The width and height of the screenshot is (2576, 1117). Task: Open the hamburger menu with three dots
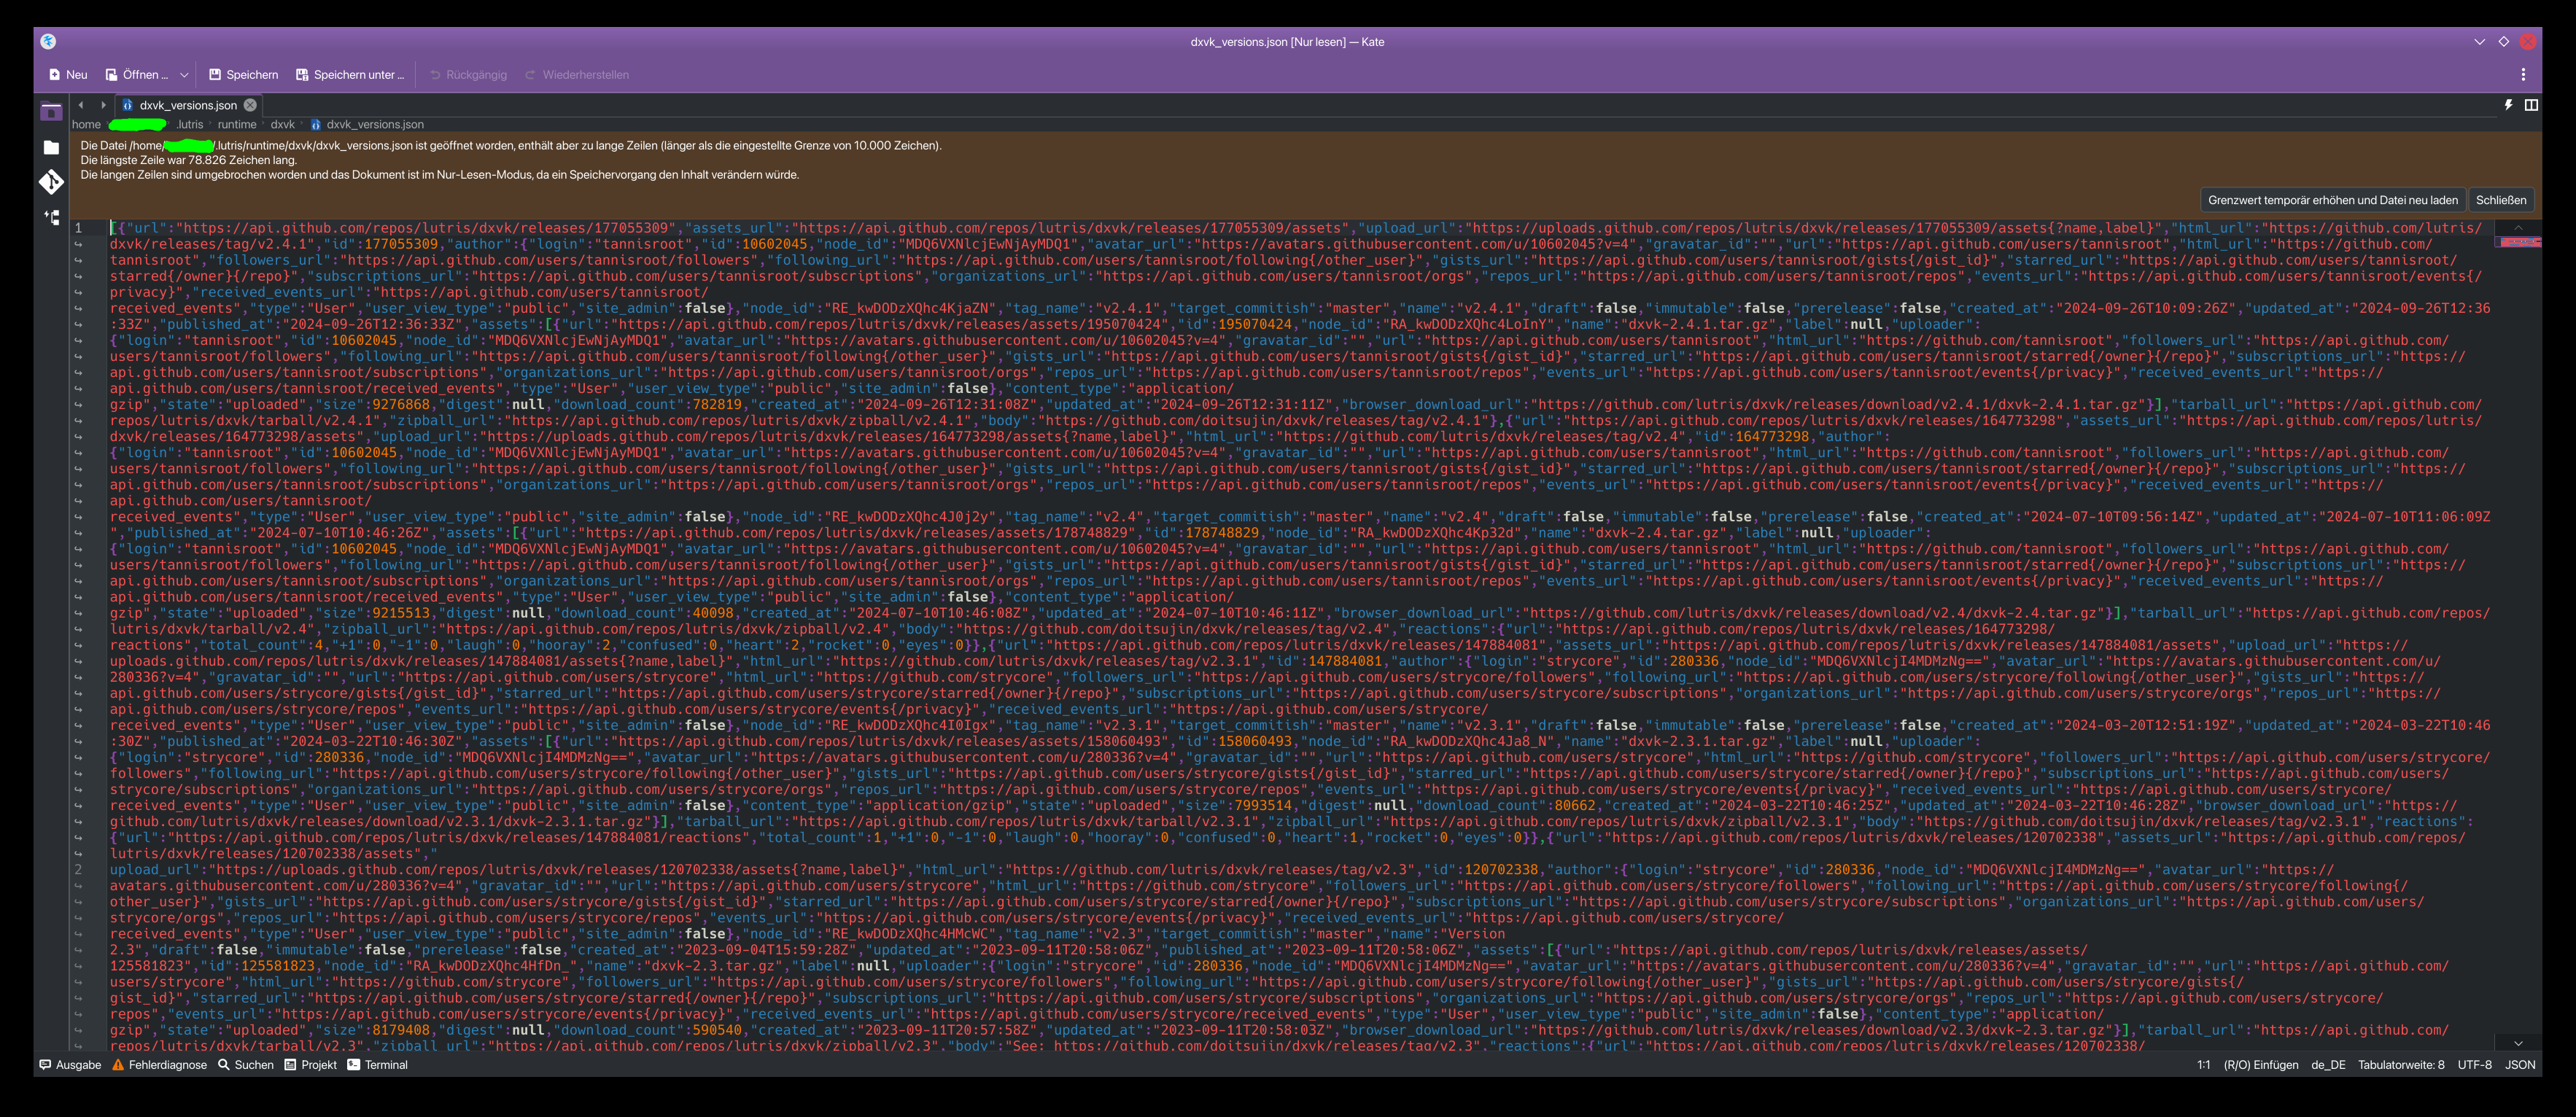2523,75
